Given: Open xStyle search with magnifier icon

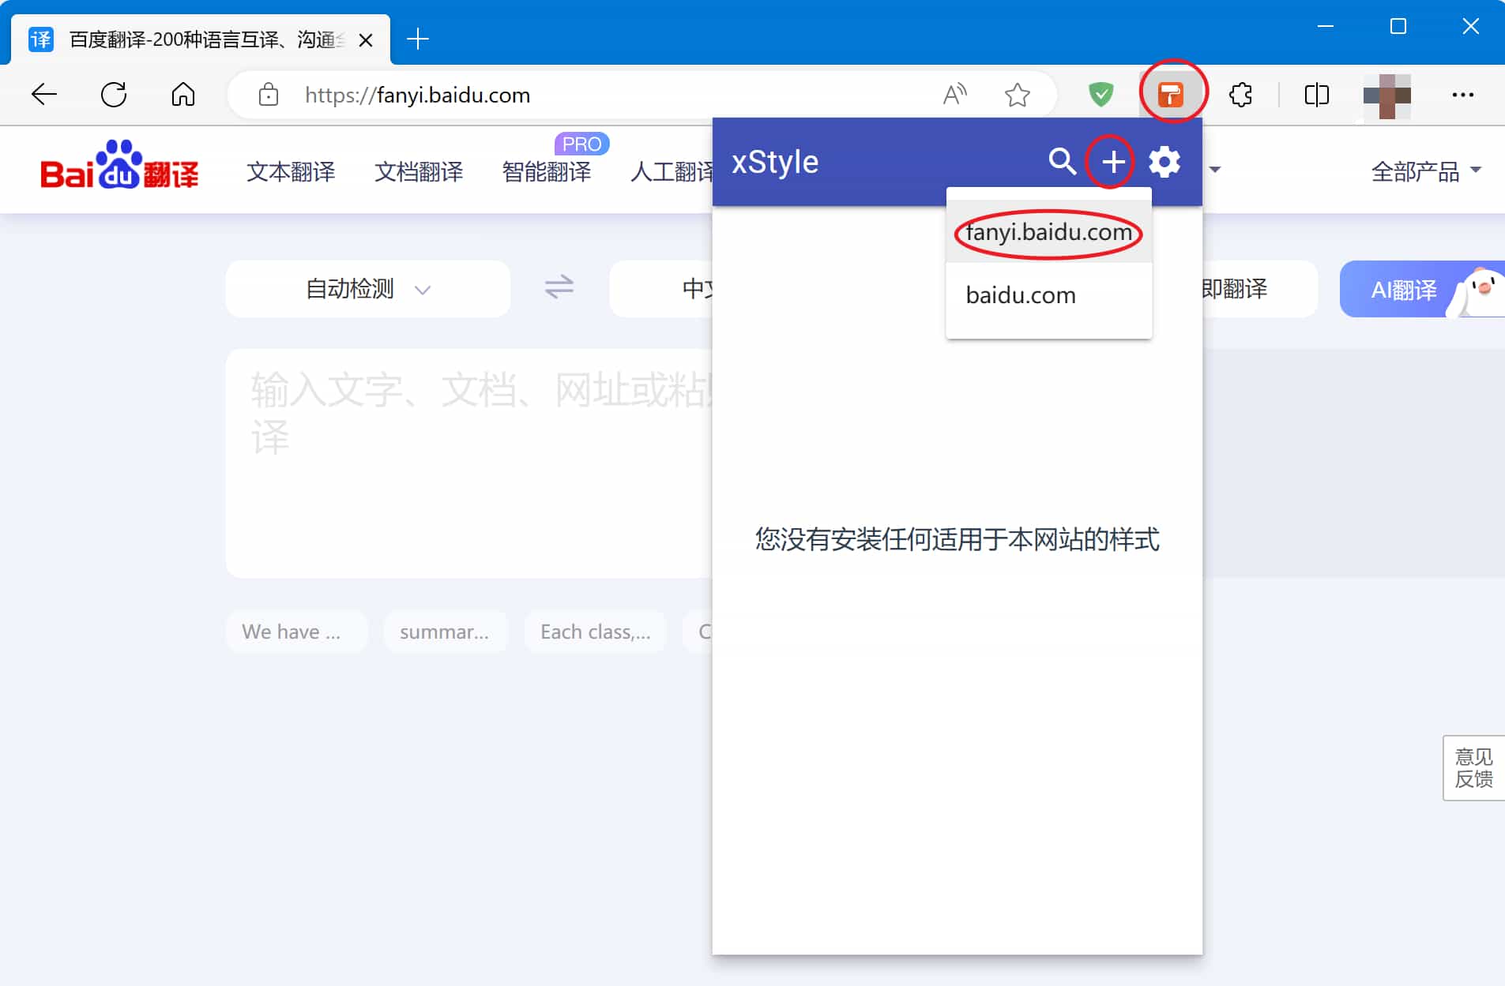Looking at the screenshot, I should (x=1061, y=162).
